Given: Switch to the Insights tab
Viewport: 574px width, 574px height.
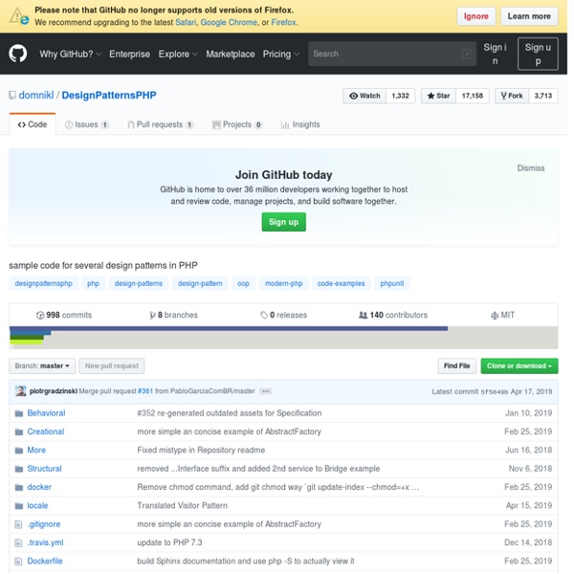Looking at the screenshot, I should 300,124.
